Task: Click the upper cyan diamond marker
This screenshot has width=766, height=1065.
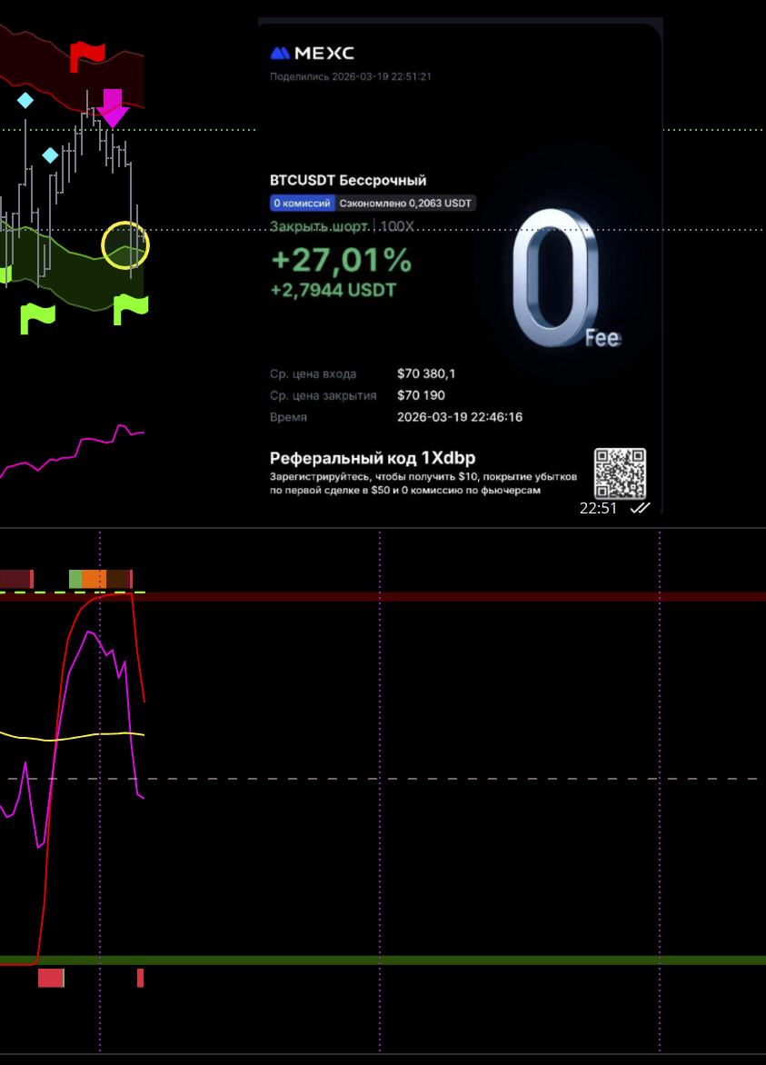Action: click(25, 100)
